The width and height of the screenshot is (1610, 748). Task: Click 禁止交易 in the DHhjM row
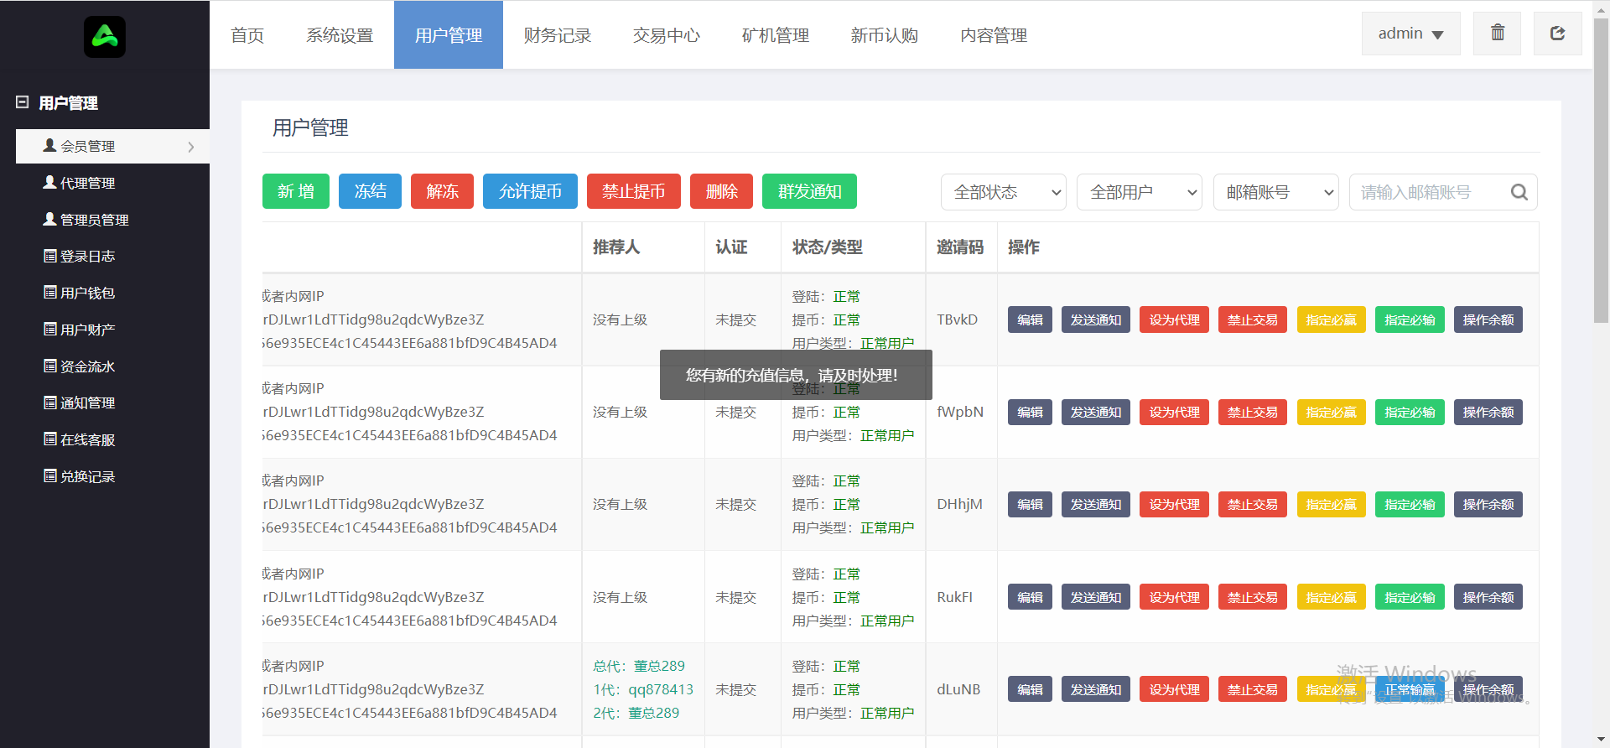(x=1253, y=504)
